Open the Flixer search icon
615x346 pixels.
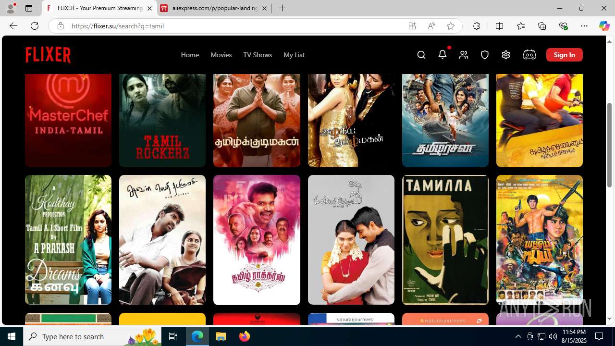point(421,55)
